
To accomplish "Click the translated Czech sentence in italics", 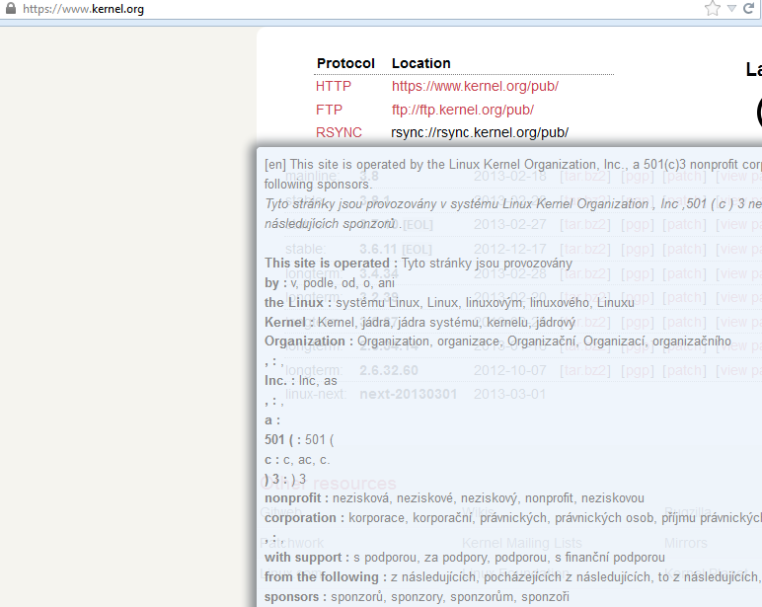I will 513,214.
